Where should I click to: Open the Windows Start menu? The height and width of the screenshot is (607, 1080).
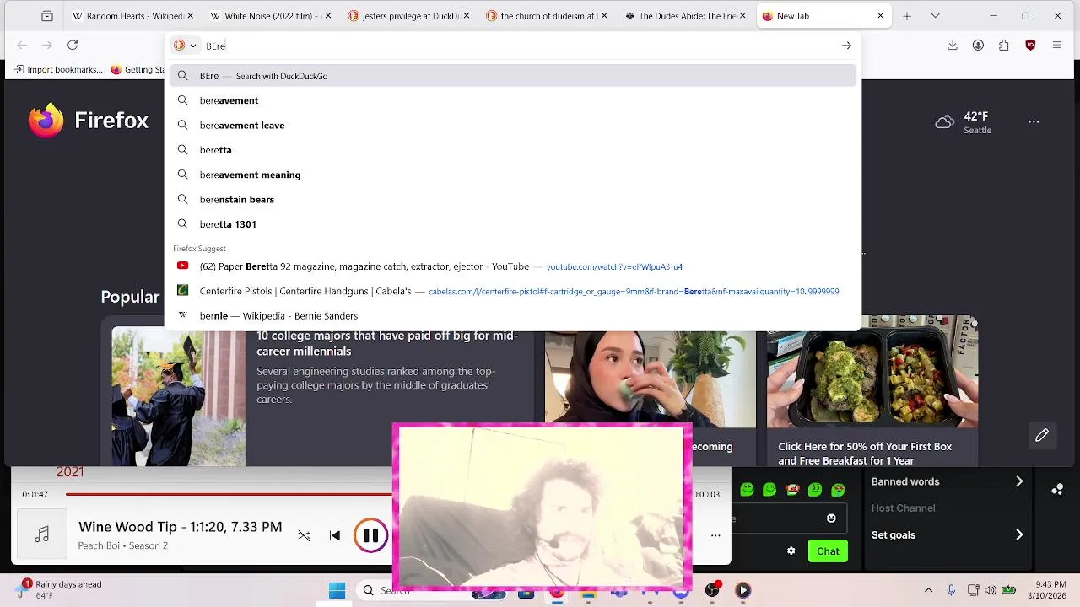[x=337, y=590]
